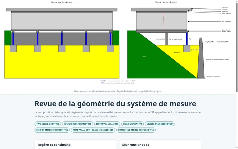Click the page scrollbar thumb
Image resolution: width=238 pixels, height=149 pixels.
tap(237, 47)
